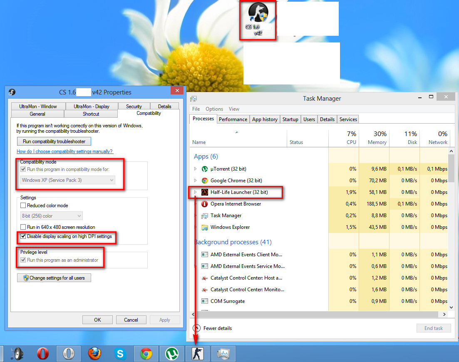Expand the µTorrent (32 bit) process group
This screenshot has height=362, width=459.
pos(195,169)
